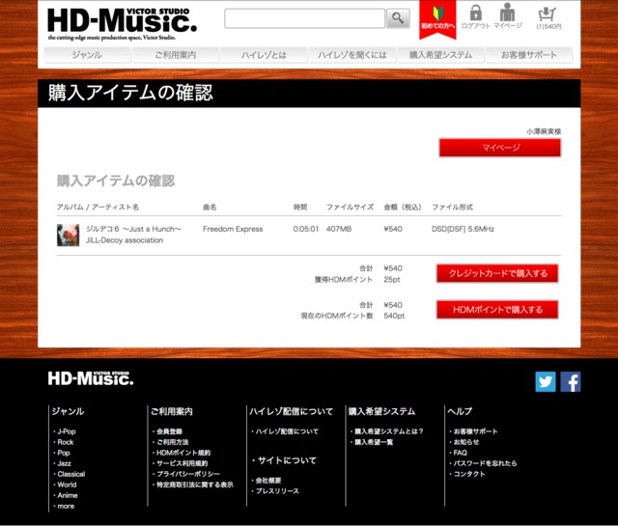The image size is (618, 526).
Task: Click the HD-Music Victor Studio header logo
Action: (x=122, y=23)
